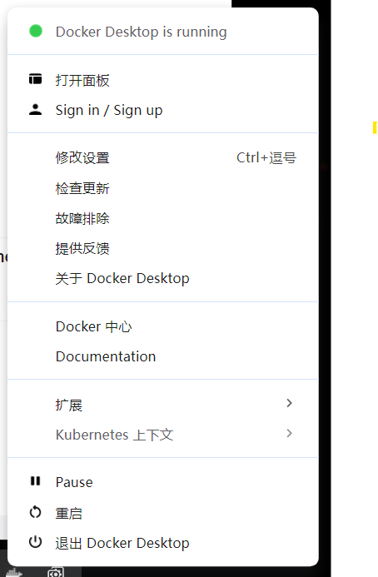This screenshot has width=378, height=577.
Task: Click the restart circular arrow icon
Action: pos(35,512)
